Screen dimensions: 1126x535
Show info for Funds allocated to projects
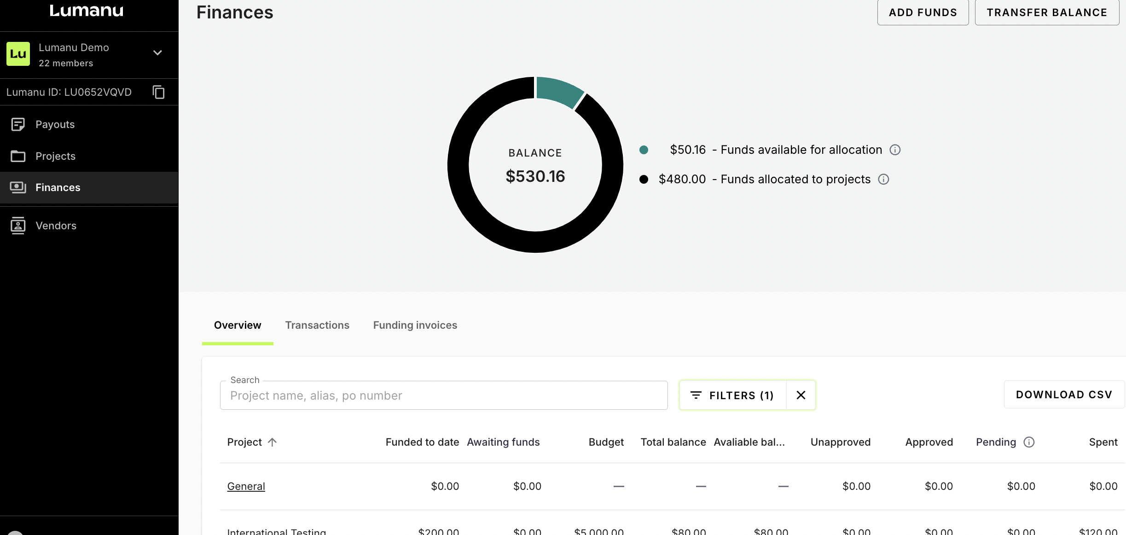pos(883,179)
